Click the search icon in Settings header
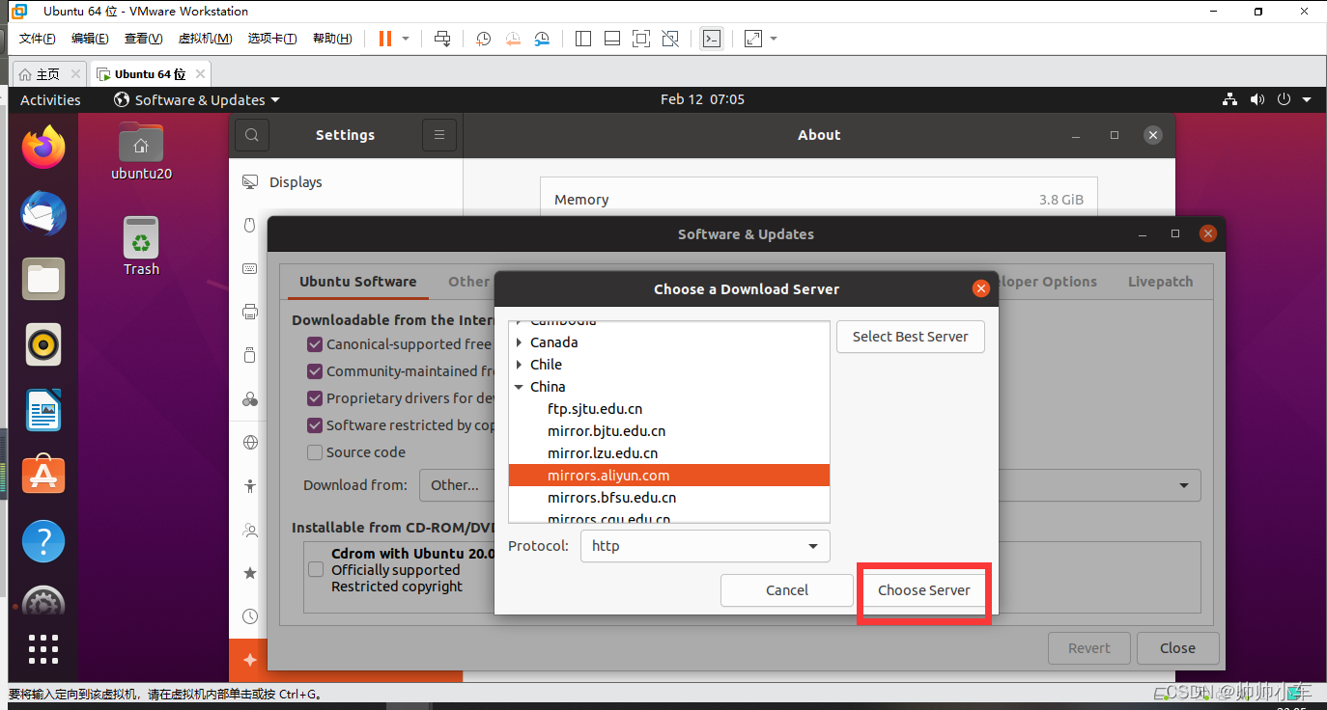Viewport: 1327px width, 710px height. 252,135
